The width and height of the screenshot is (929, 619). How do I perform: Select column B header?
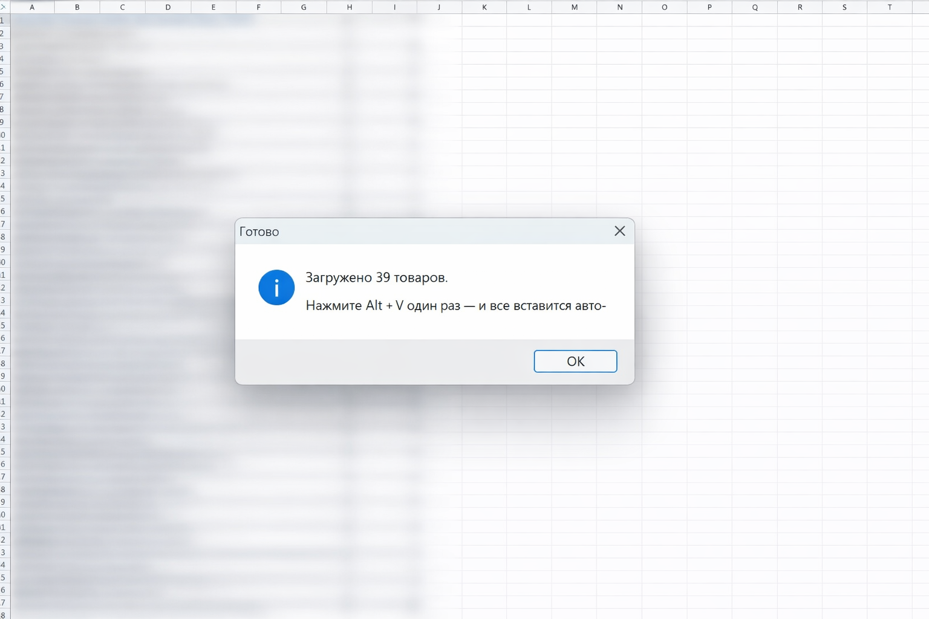click(x=77, y=7)
